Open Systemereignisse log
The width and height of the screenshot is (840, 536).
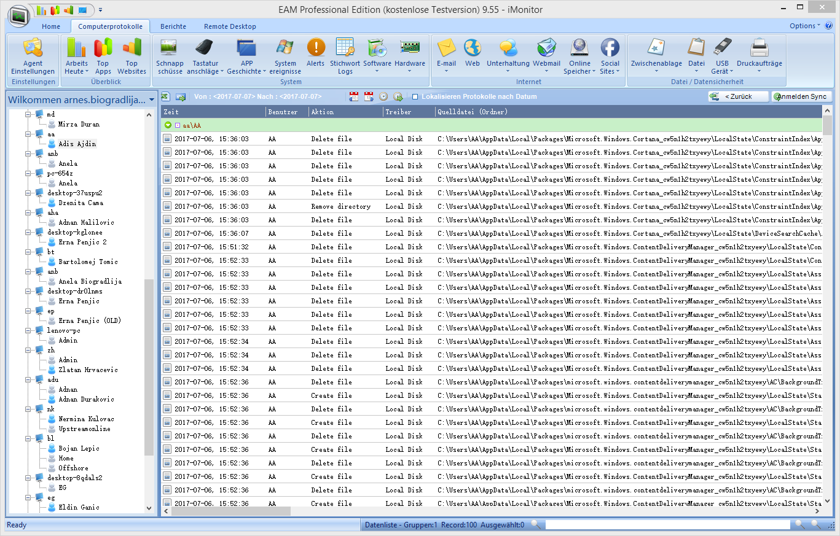click(285, 56)
